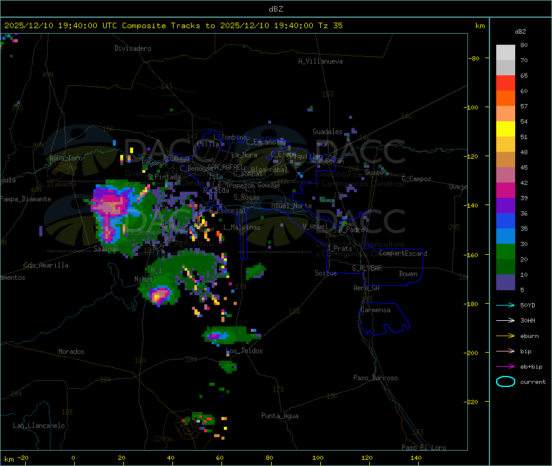Click the -100 km y-axis tick label
This screenshot has height=466, width=552.
pyautogui.click(x=472, y=107)
